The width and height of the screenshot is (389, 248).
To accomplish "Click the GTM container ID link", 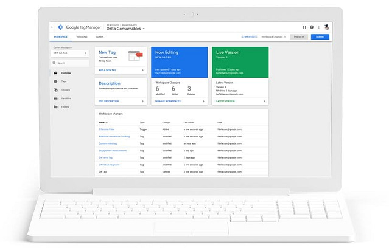I will [250, 37].
